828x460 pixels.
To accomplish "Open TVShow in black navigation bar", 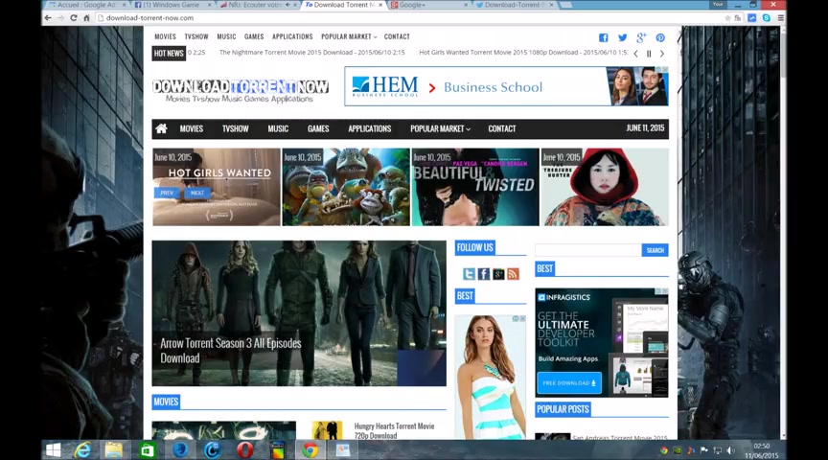I will [236, 128].
